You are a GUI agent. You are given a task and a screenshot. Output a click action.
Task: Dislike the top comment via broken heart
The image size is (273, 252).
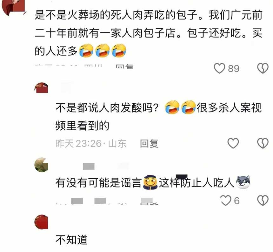coord(263,68)
